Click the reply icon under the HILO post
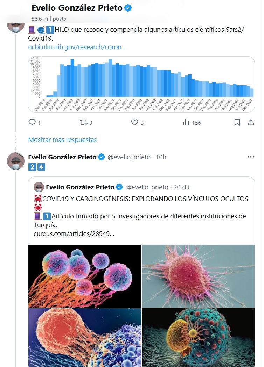Viewport: 264px width, 367px height. pos(32,122)
